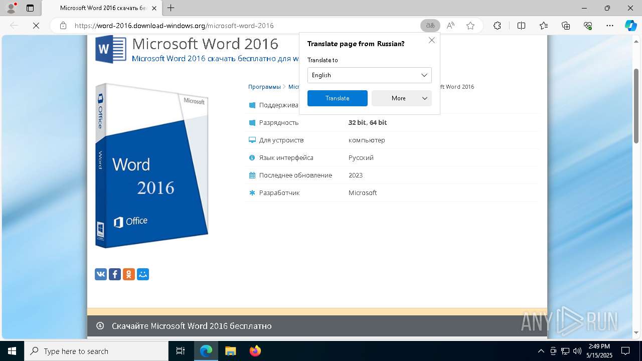Stop loading the page
Image resolution: width=642 pixels, height=361 pixels.
click(36, 26)
